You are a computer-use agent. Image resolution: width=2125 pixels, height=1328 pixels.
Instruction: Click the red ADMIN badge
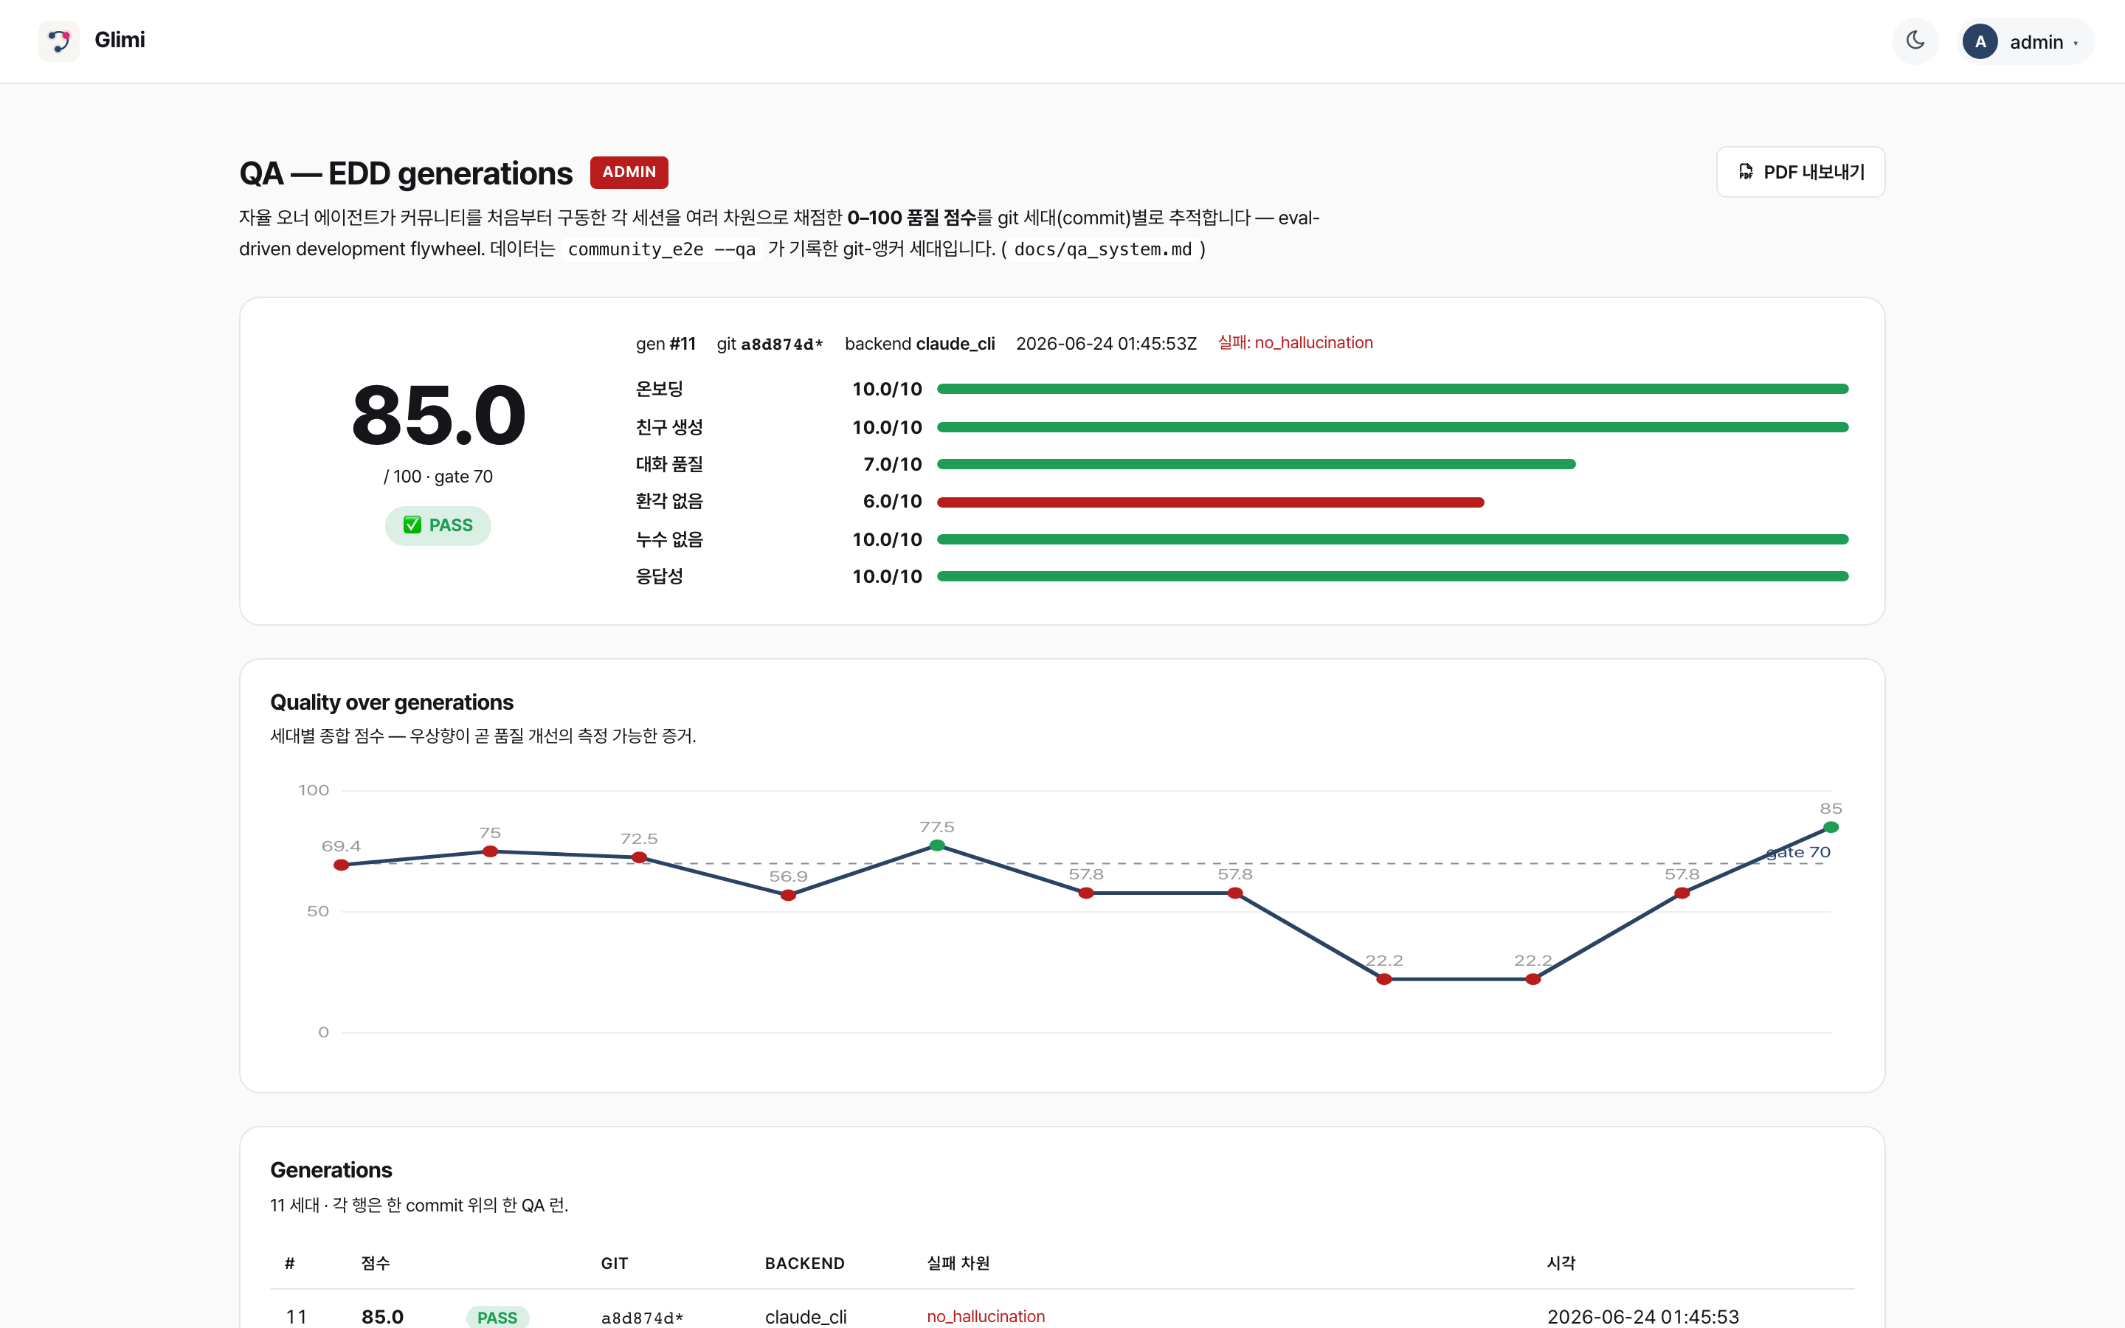tap(629, 172)
